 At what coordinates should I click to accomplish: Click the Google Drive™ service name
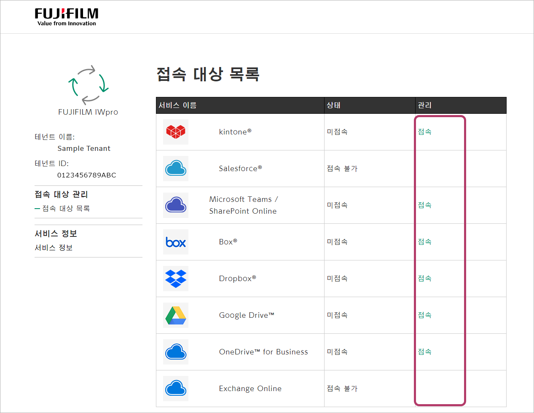click(x=247, y=315)
